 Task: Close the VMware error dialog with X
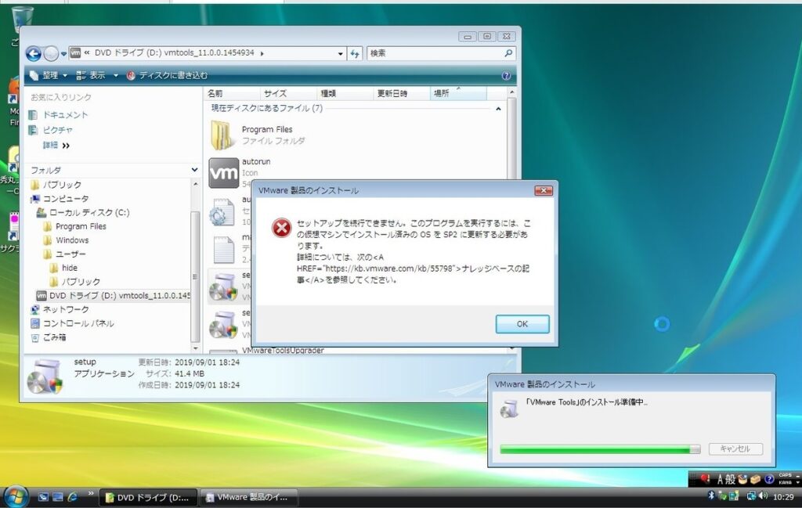pos(544,191)
